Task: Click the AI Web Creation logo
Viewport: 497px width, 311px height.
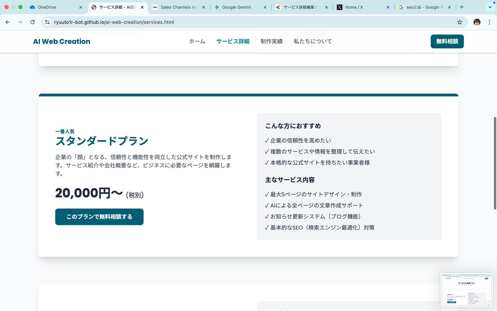Action: pos(62,41)
